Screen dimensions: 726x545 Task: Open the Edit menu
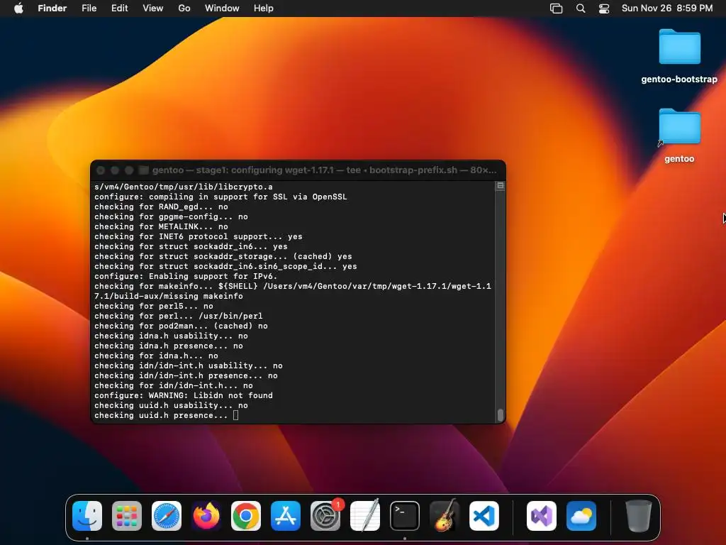119,9
